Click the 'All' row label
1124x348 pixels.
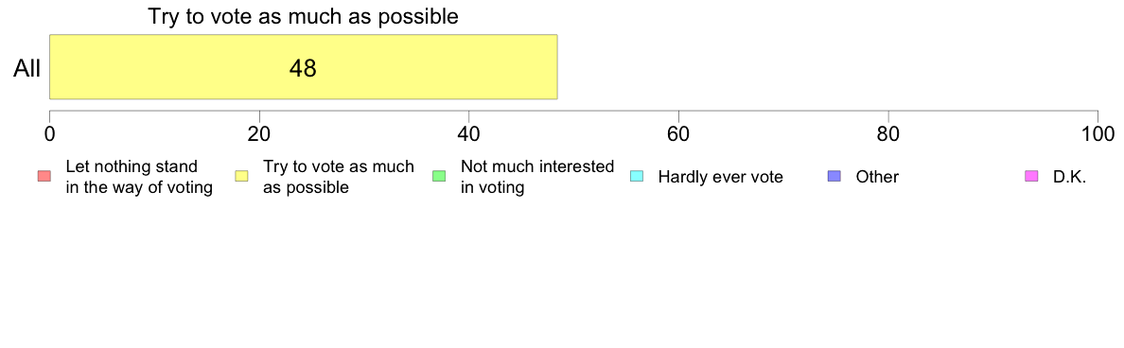(27, 68)
